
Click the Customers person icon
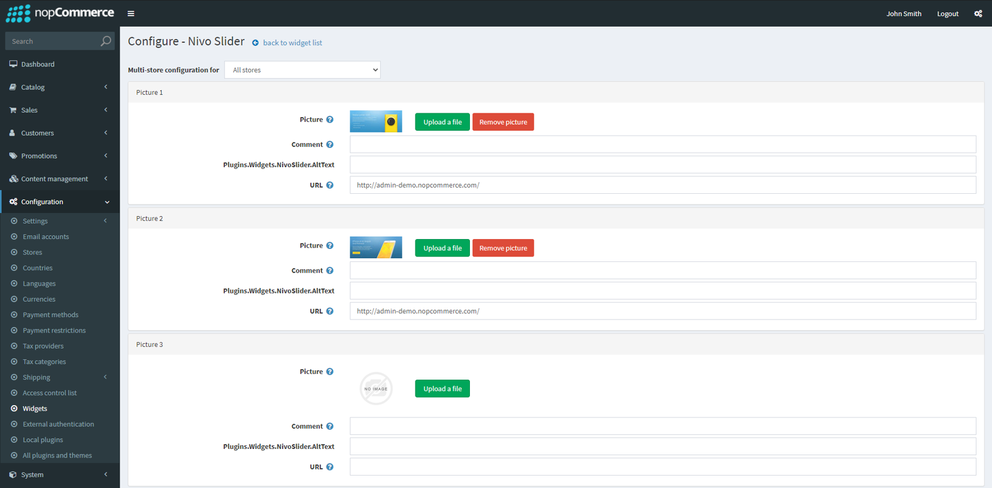click(12, 133)
